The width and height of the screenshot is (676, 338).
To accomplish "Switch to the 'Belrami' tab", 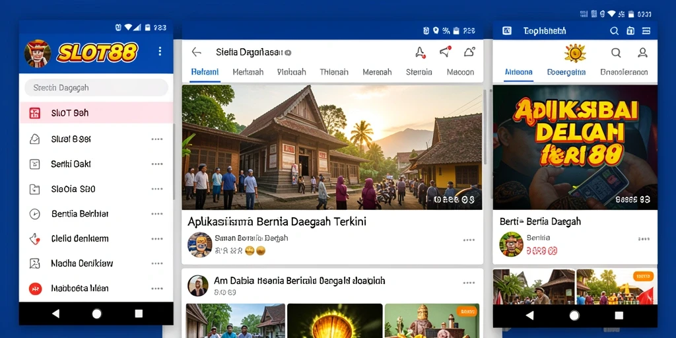I will click(205, 72).
